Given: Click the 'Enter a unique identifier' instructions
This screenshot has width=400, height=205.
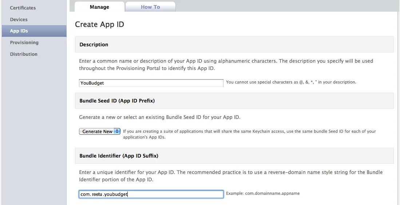Looking at the screenshot, I should (231, 176).
